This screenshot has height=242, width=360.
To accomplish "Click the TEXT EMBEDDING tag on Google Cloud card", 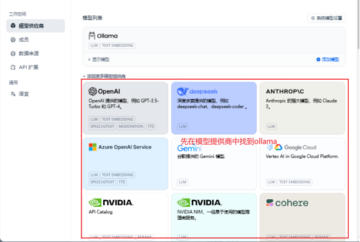I will coord(295,182).
